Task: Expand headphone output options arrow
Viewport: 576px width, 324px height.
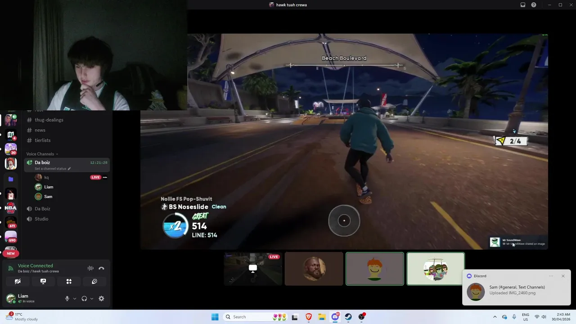Action: [x=92, y=298]
